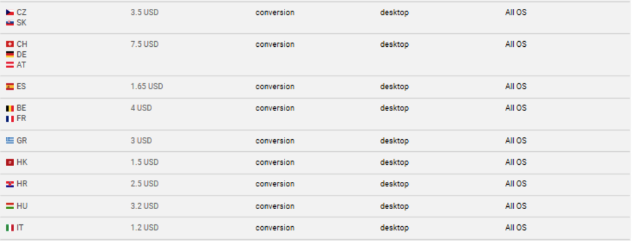Click the 3.2 USD payout for Hungary
Screen dimensions: 633x241
click(145, 206)
